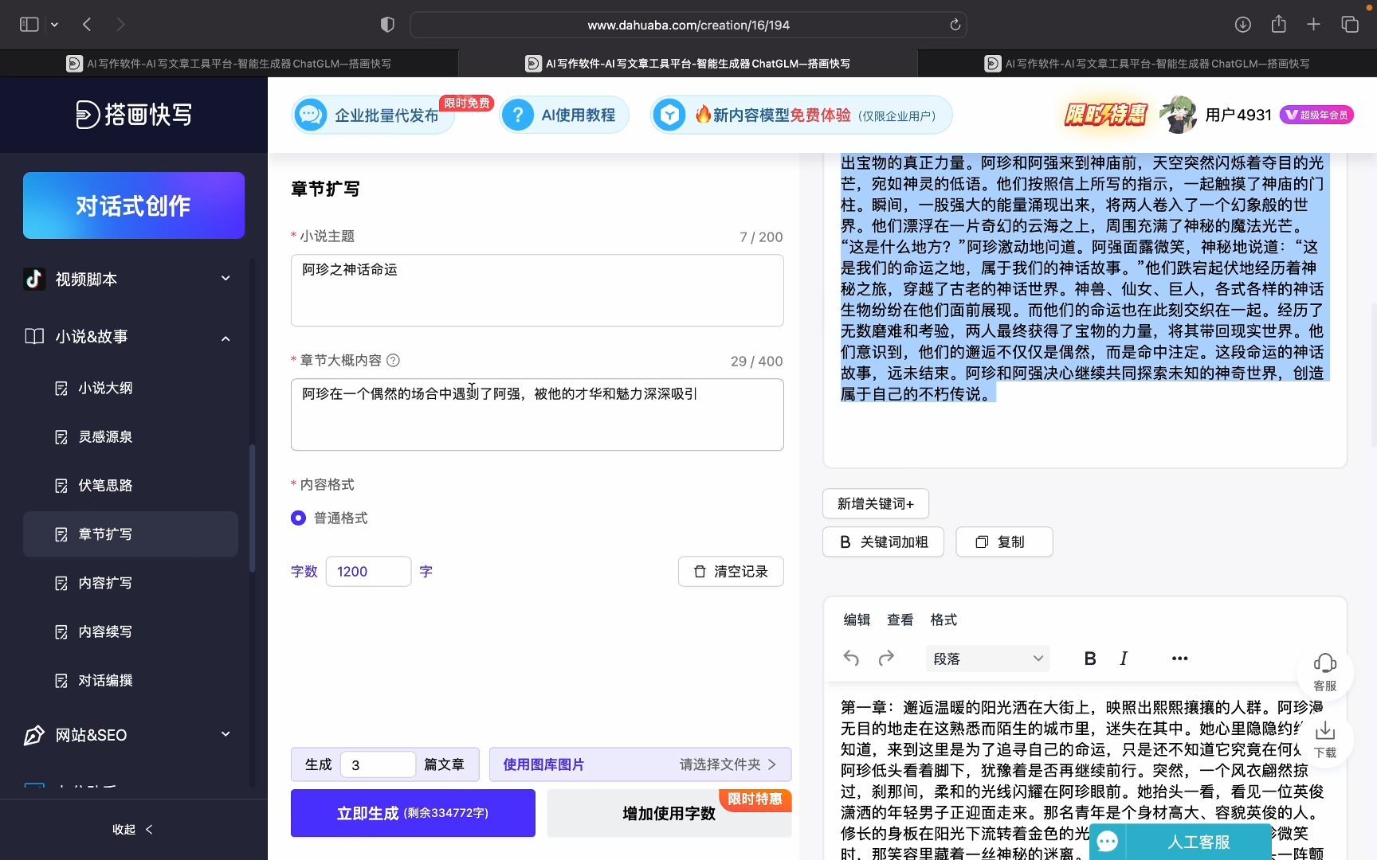This screenshot has width=1377, height=860.
Task: Go back with the browser back arrow
Action: (87, 25)
